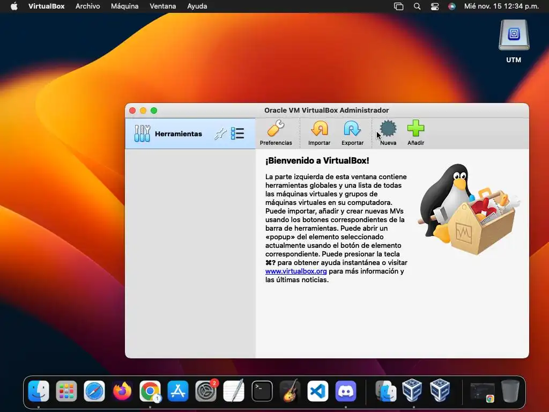Open the App Store from Dock
This screenshot has width=549, height=412.
(178, 391)
